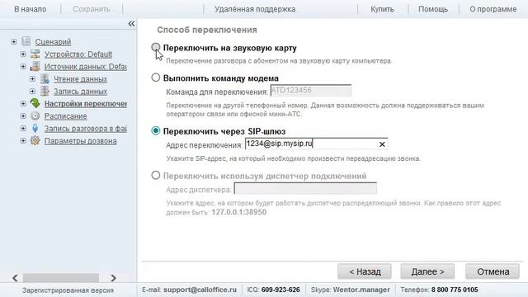Click the support@calloffice.ru email text
Viewport: 528px width, 297px height.
pos(200,290)
